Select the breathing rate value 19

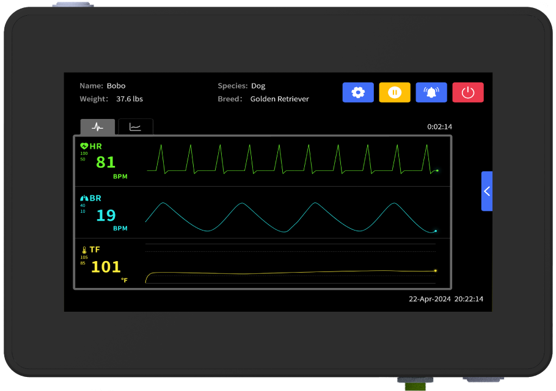(106, 215)
